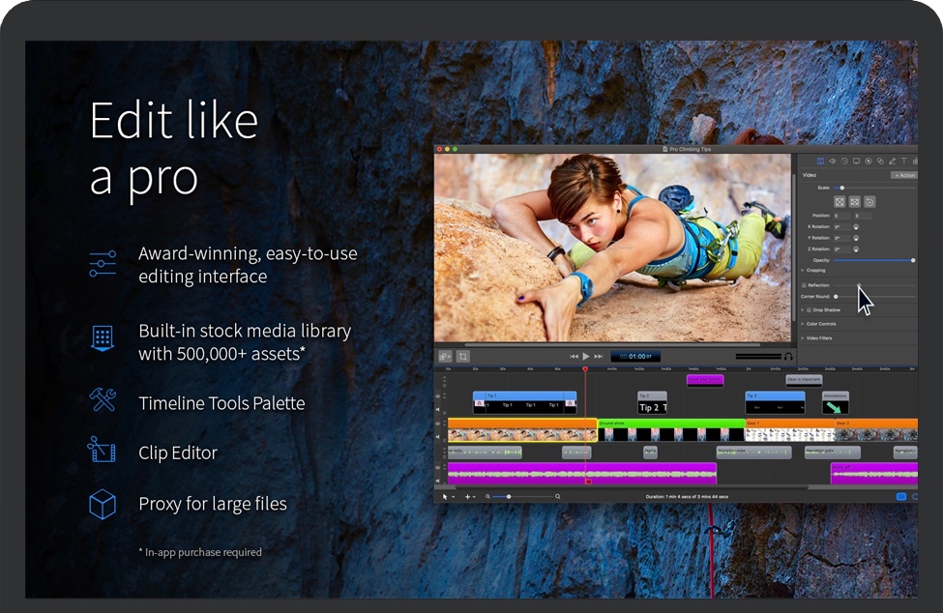Open the pencil Annotations properties tab
This screenshot has height=613, width=943.
point(893,161)
